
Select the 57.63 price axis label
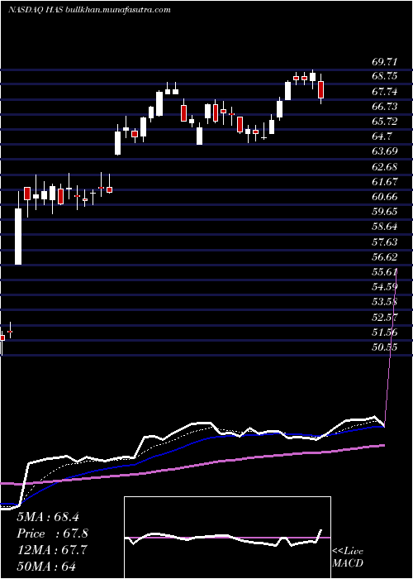tap(384, 242)
